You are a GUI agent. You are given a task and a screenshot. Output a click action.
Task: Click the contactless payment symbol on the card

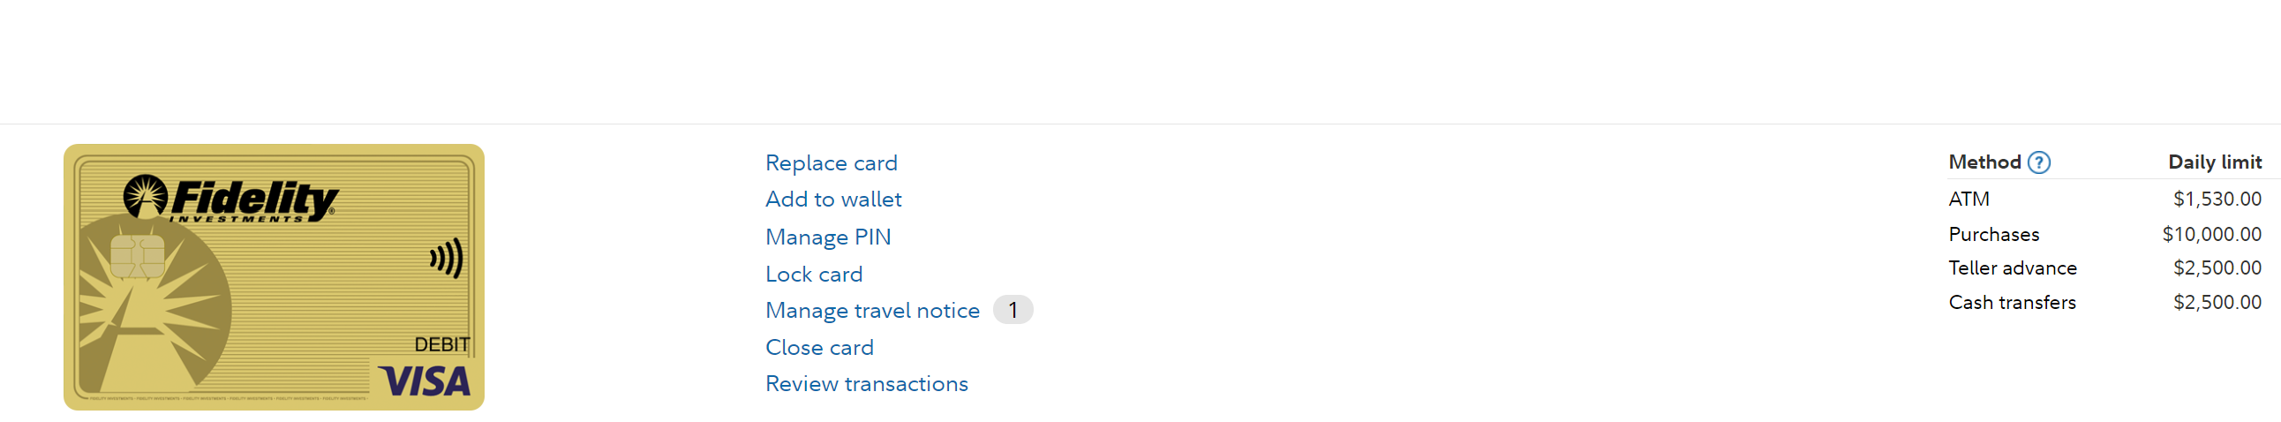coord(447,259)
